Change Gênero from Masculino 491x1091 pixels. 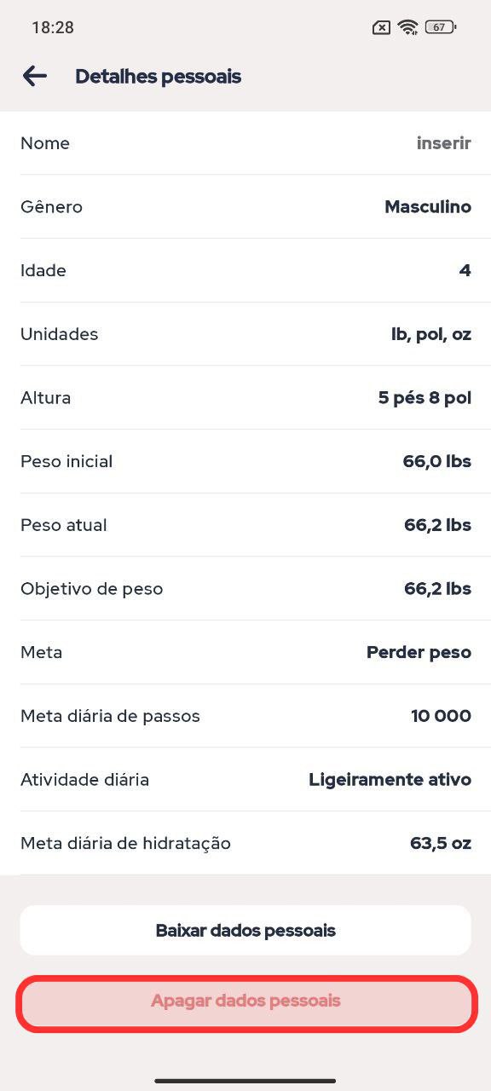pyautogui.click(x=245, y=207)
